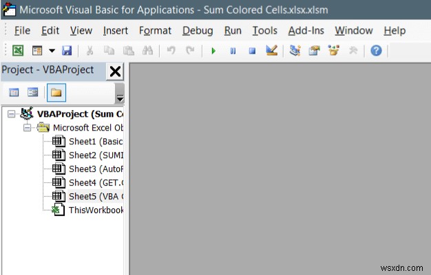
Task: Open VBA Help question mark icon
Action: [x=376, y=51]
